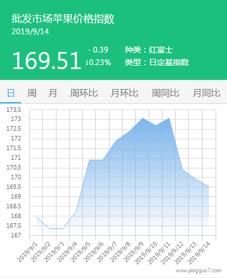
Task: Open the 周同比 tab
Action: (165, 93)
